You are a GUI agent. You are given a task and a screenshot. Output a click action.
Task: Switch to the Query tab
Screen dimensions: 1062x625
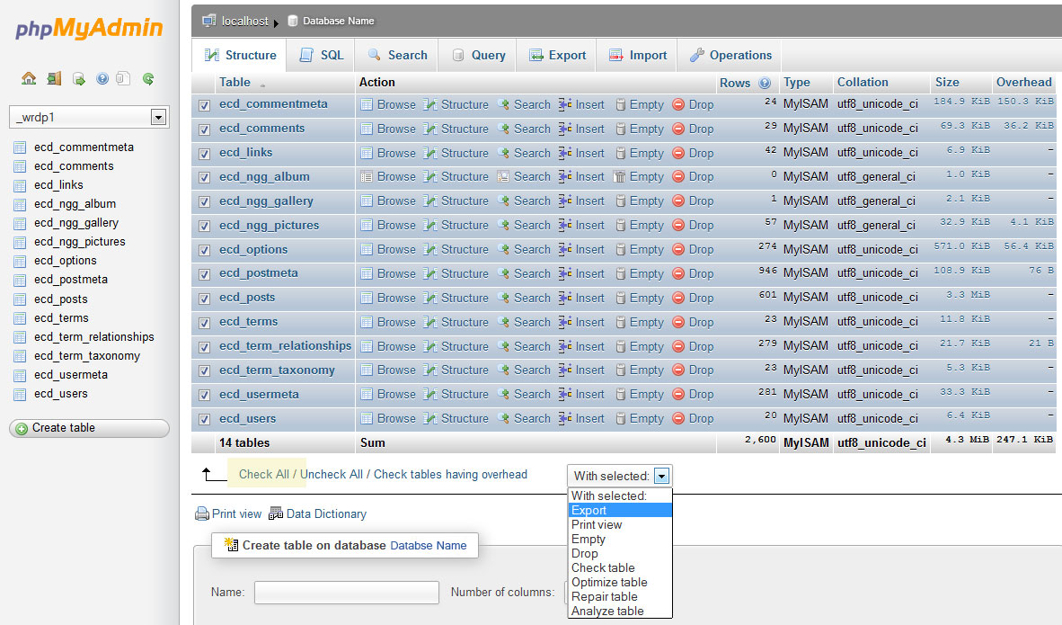click(x=477, y=55)
